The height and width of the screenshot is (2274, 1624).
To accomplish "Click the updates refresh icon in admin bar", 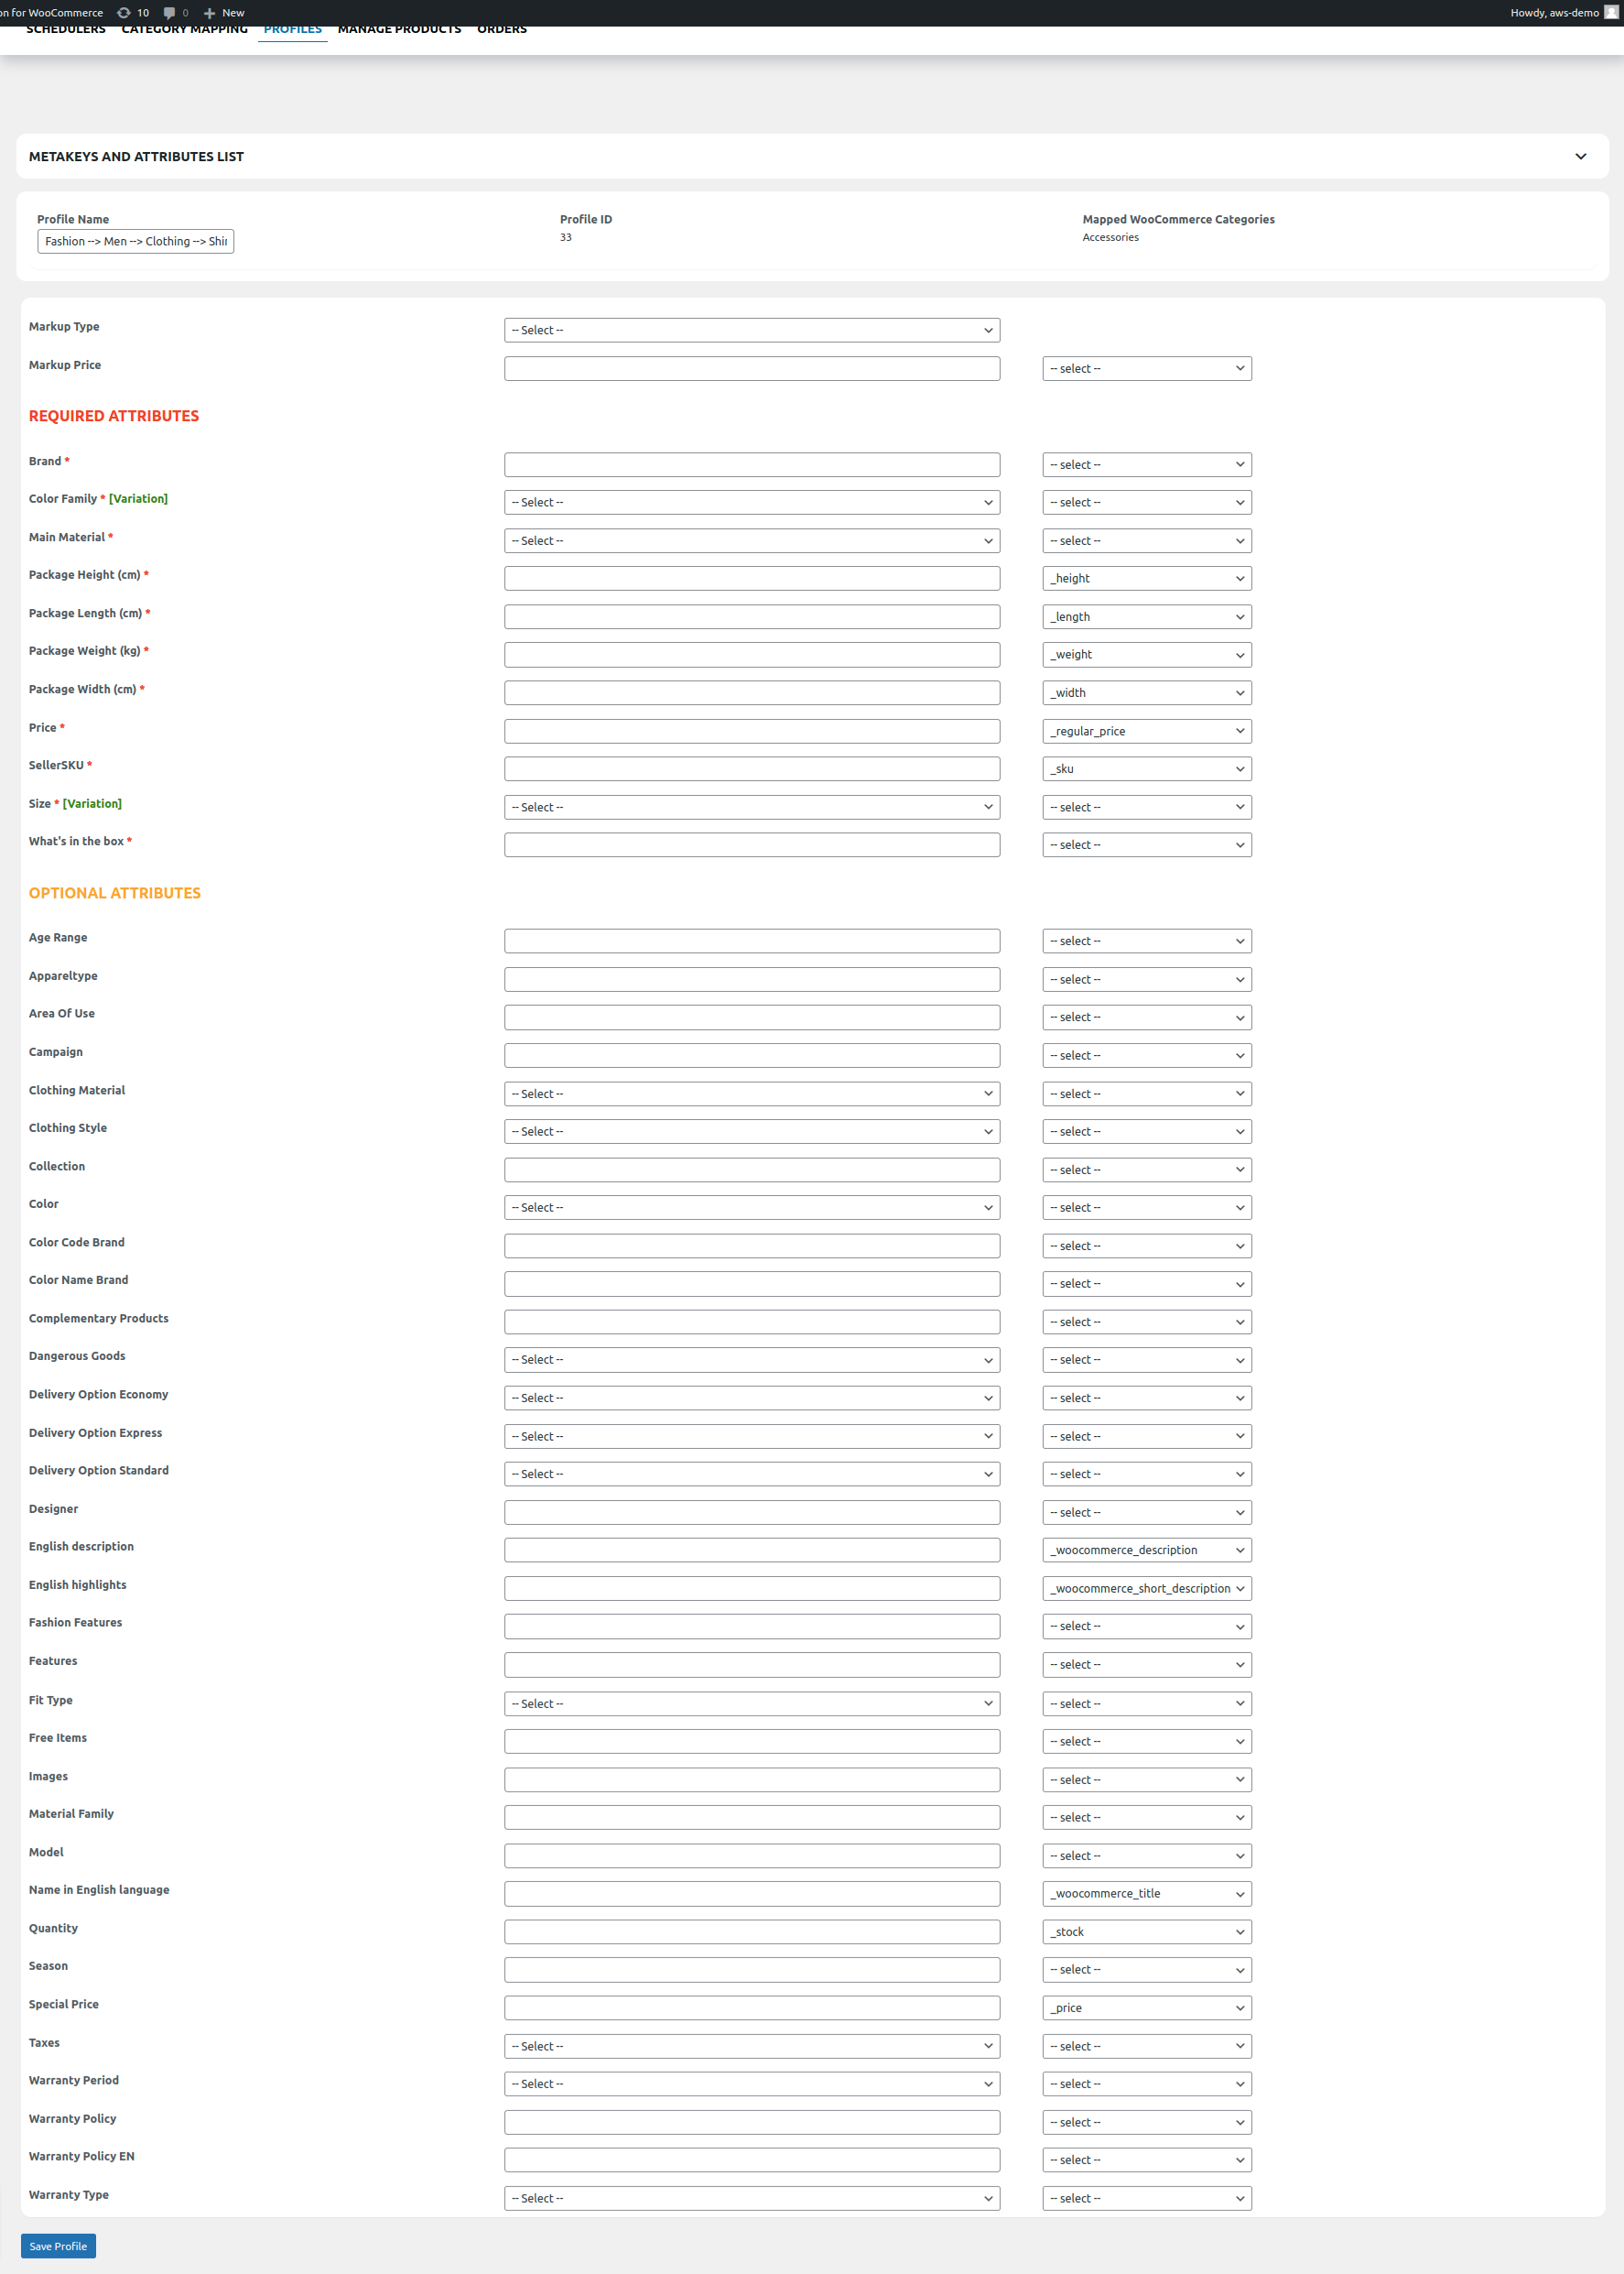I will click(124, 13).
